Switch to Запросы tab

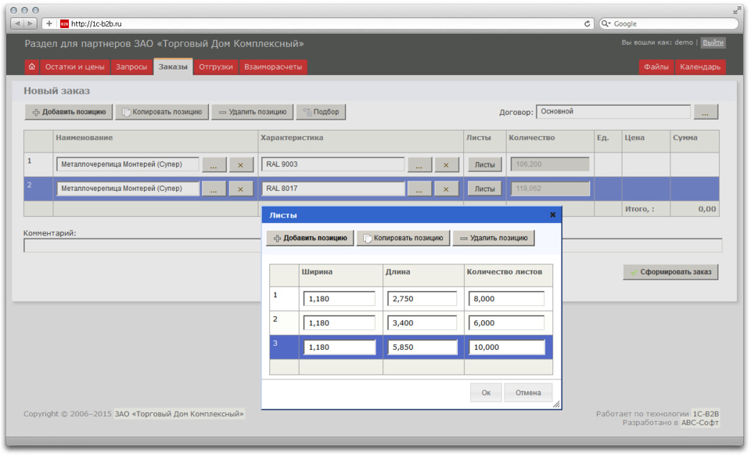coord(131,67)
